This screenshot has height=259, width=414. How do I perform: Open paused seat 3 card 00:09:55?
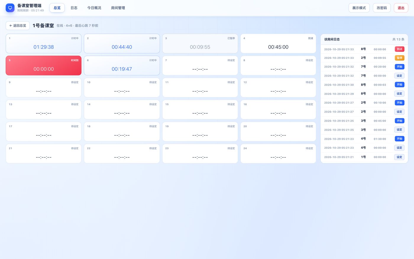200,44
